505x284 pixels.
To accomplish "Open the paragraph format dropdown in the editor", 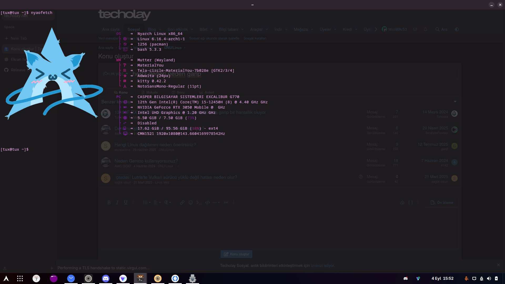I will (168, 202).
